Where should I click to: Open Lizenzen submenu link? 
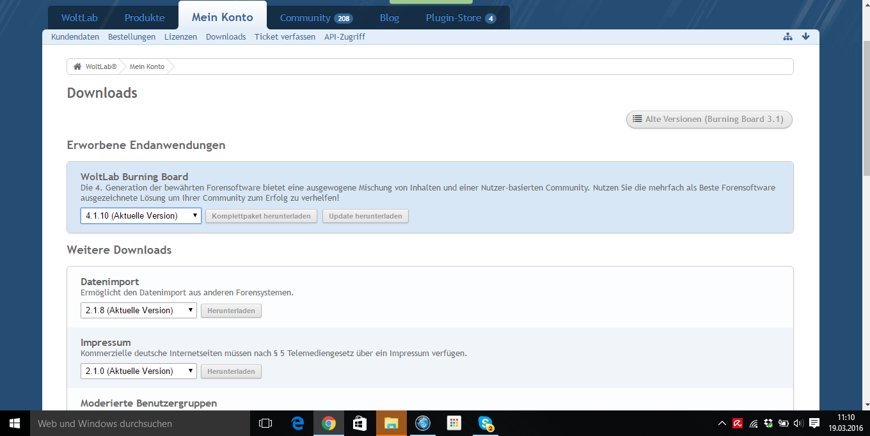(x=181, y=37)
